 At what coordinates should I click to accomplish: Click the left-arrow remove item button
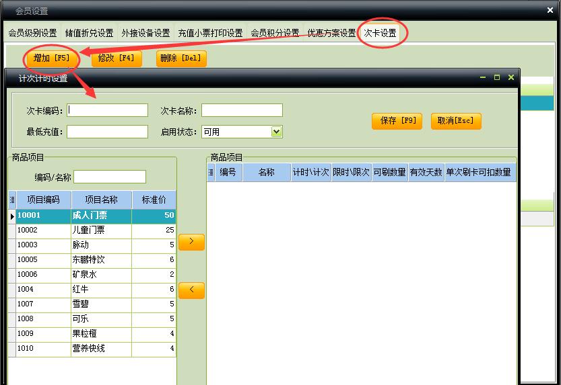coord(191,290)
